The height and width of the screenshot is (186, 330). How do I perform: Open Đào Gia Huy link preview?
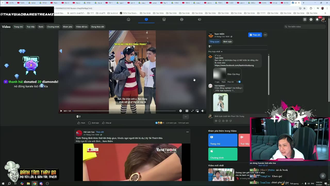[227, 74]
